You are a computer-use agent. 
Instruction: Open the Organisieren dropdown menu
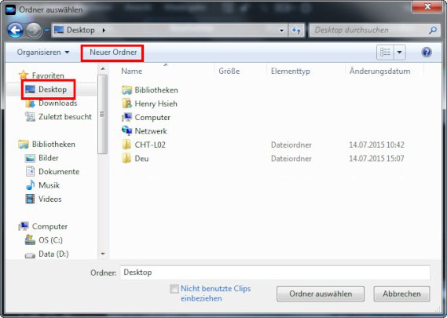tap(43, 53)
